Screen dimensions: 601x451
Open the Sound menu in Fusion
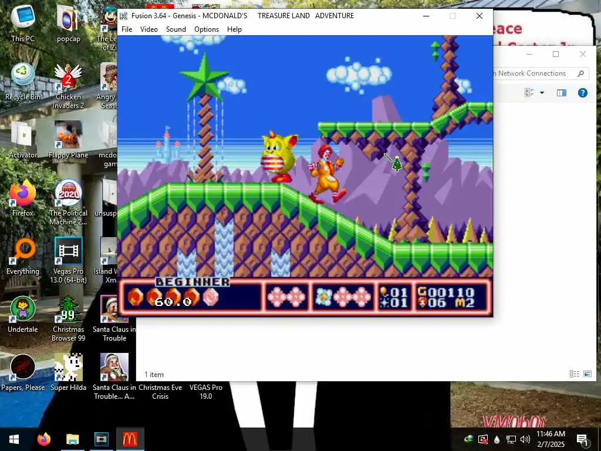175,29
